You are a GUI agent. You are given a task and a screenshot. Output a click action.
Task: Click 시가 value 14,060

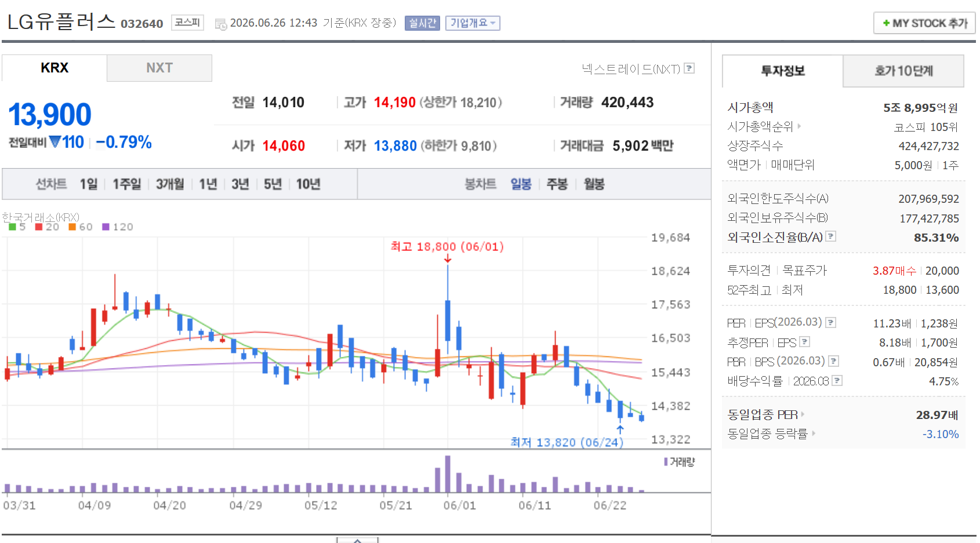click(284, 146)
